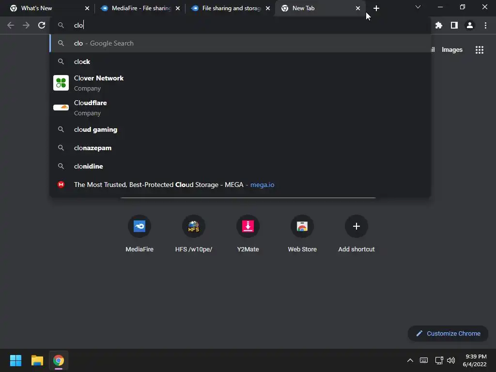Open the Web Store shortcut

pyautogui.click(x=302, y=233)
